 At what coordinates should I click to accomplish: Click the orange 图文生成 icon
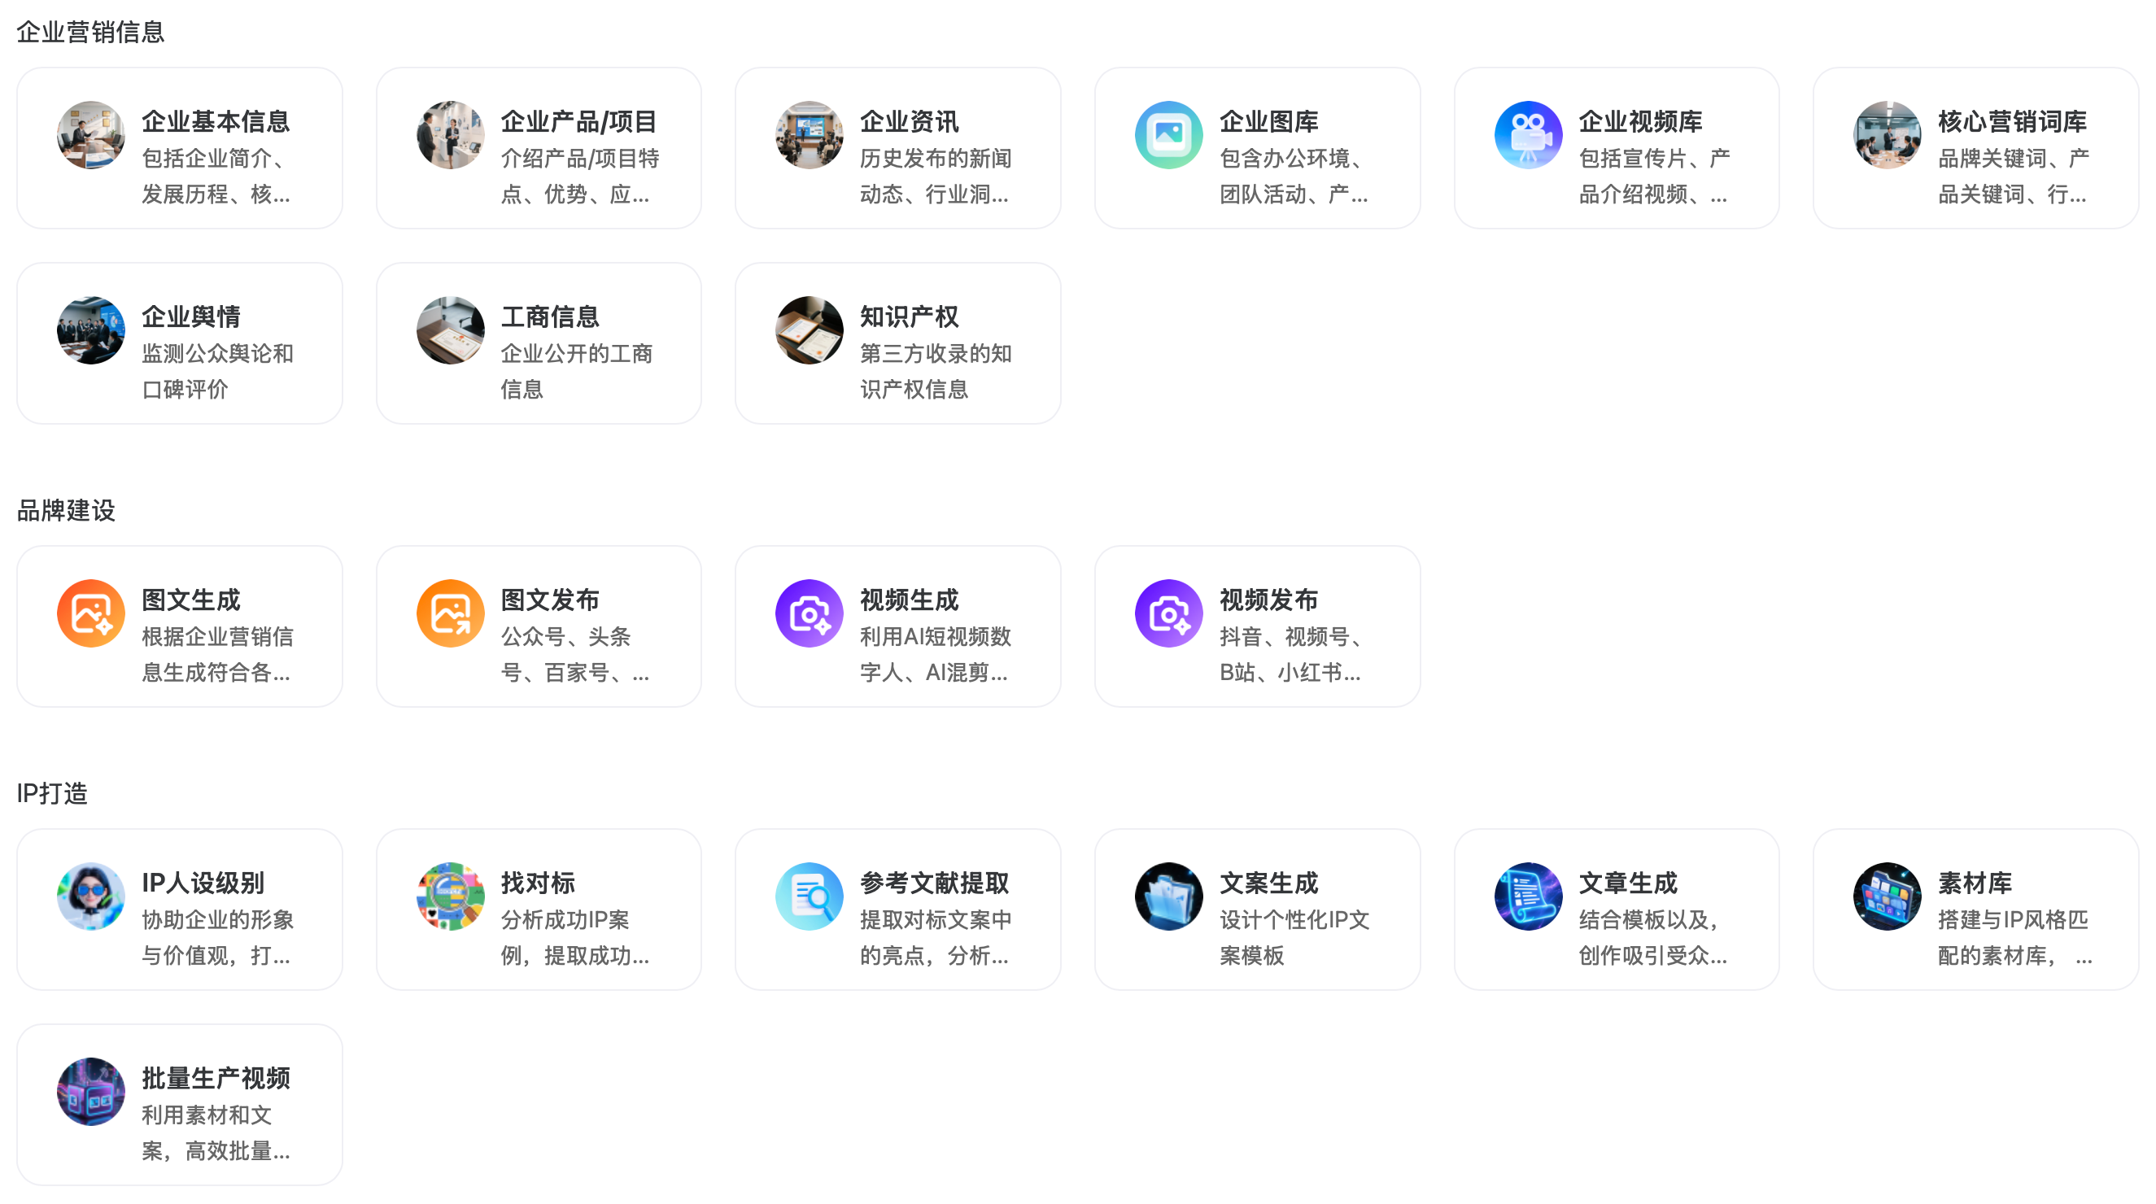pos(90,613)
